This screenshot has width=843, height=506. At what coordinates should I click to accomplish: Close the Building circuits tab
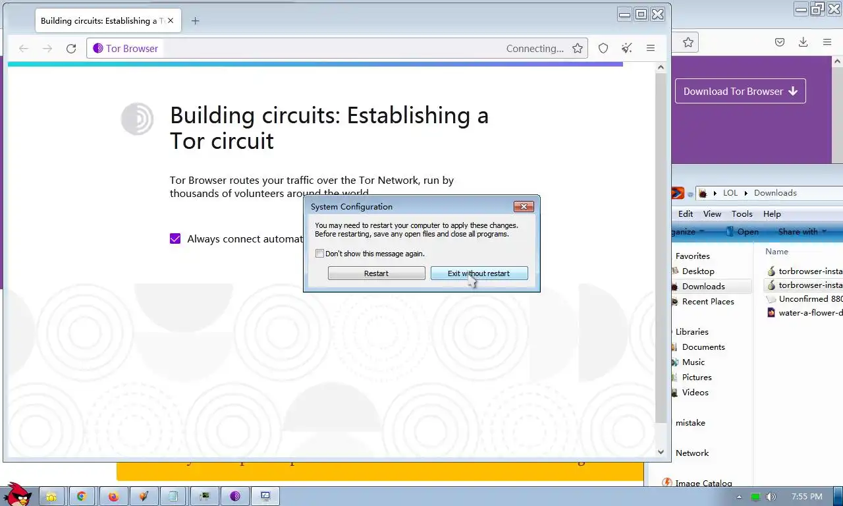tap(171, 20)
